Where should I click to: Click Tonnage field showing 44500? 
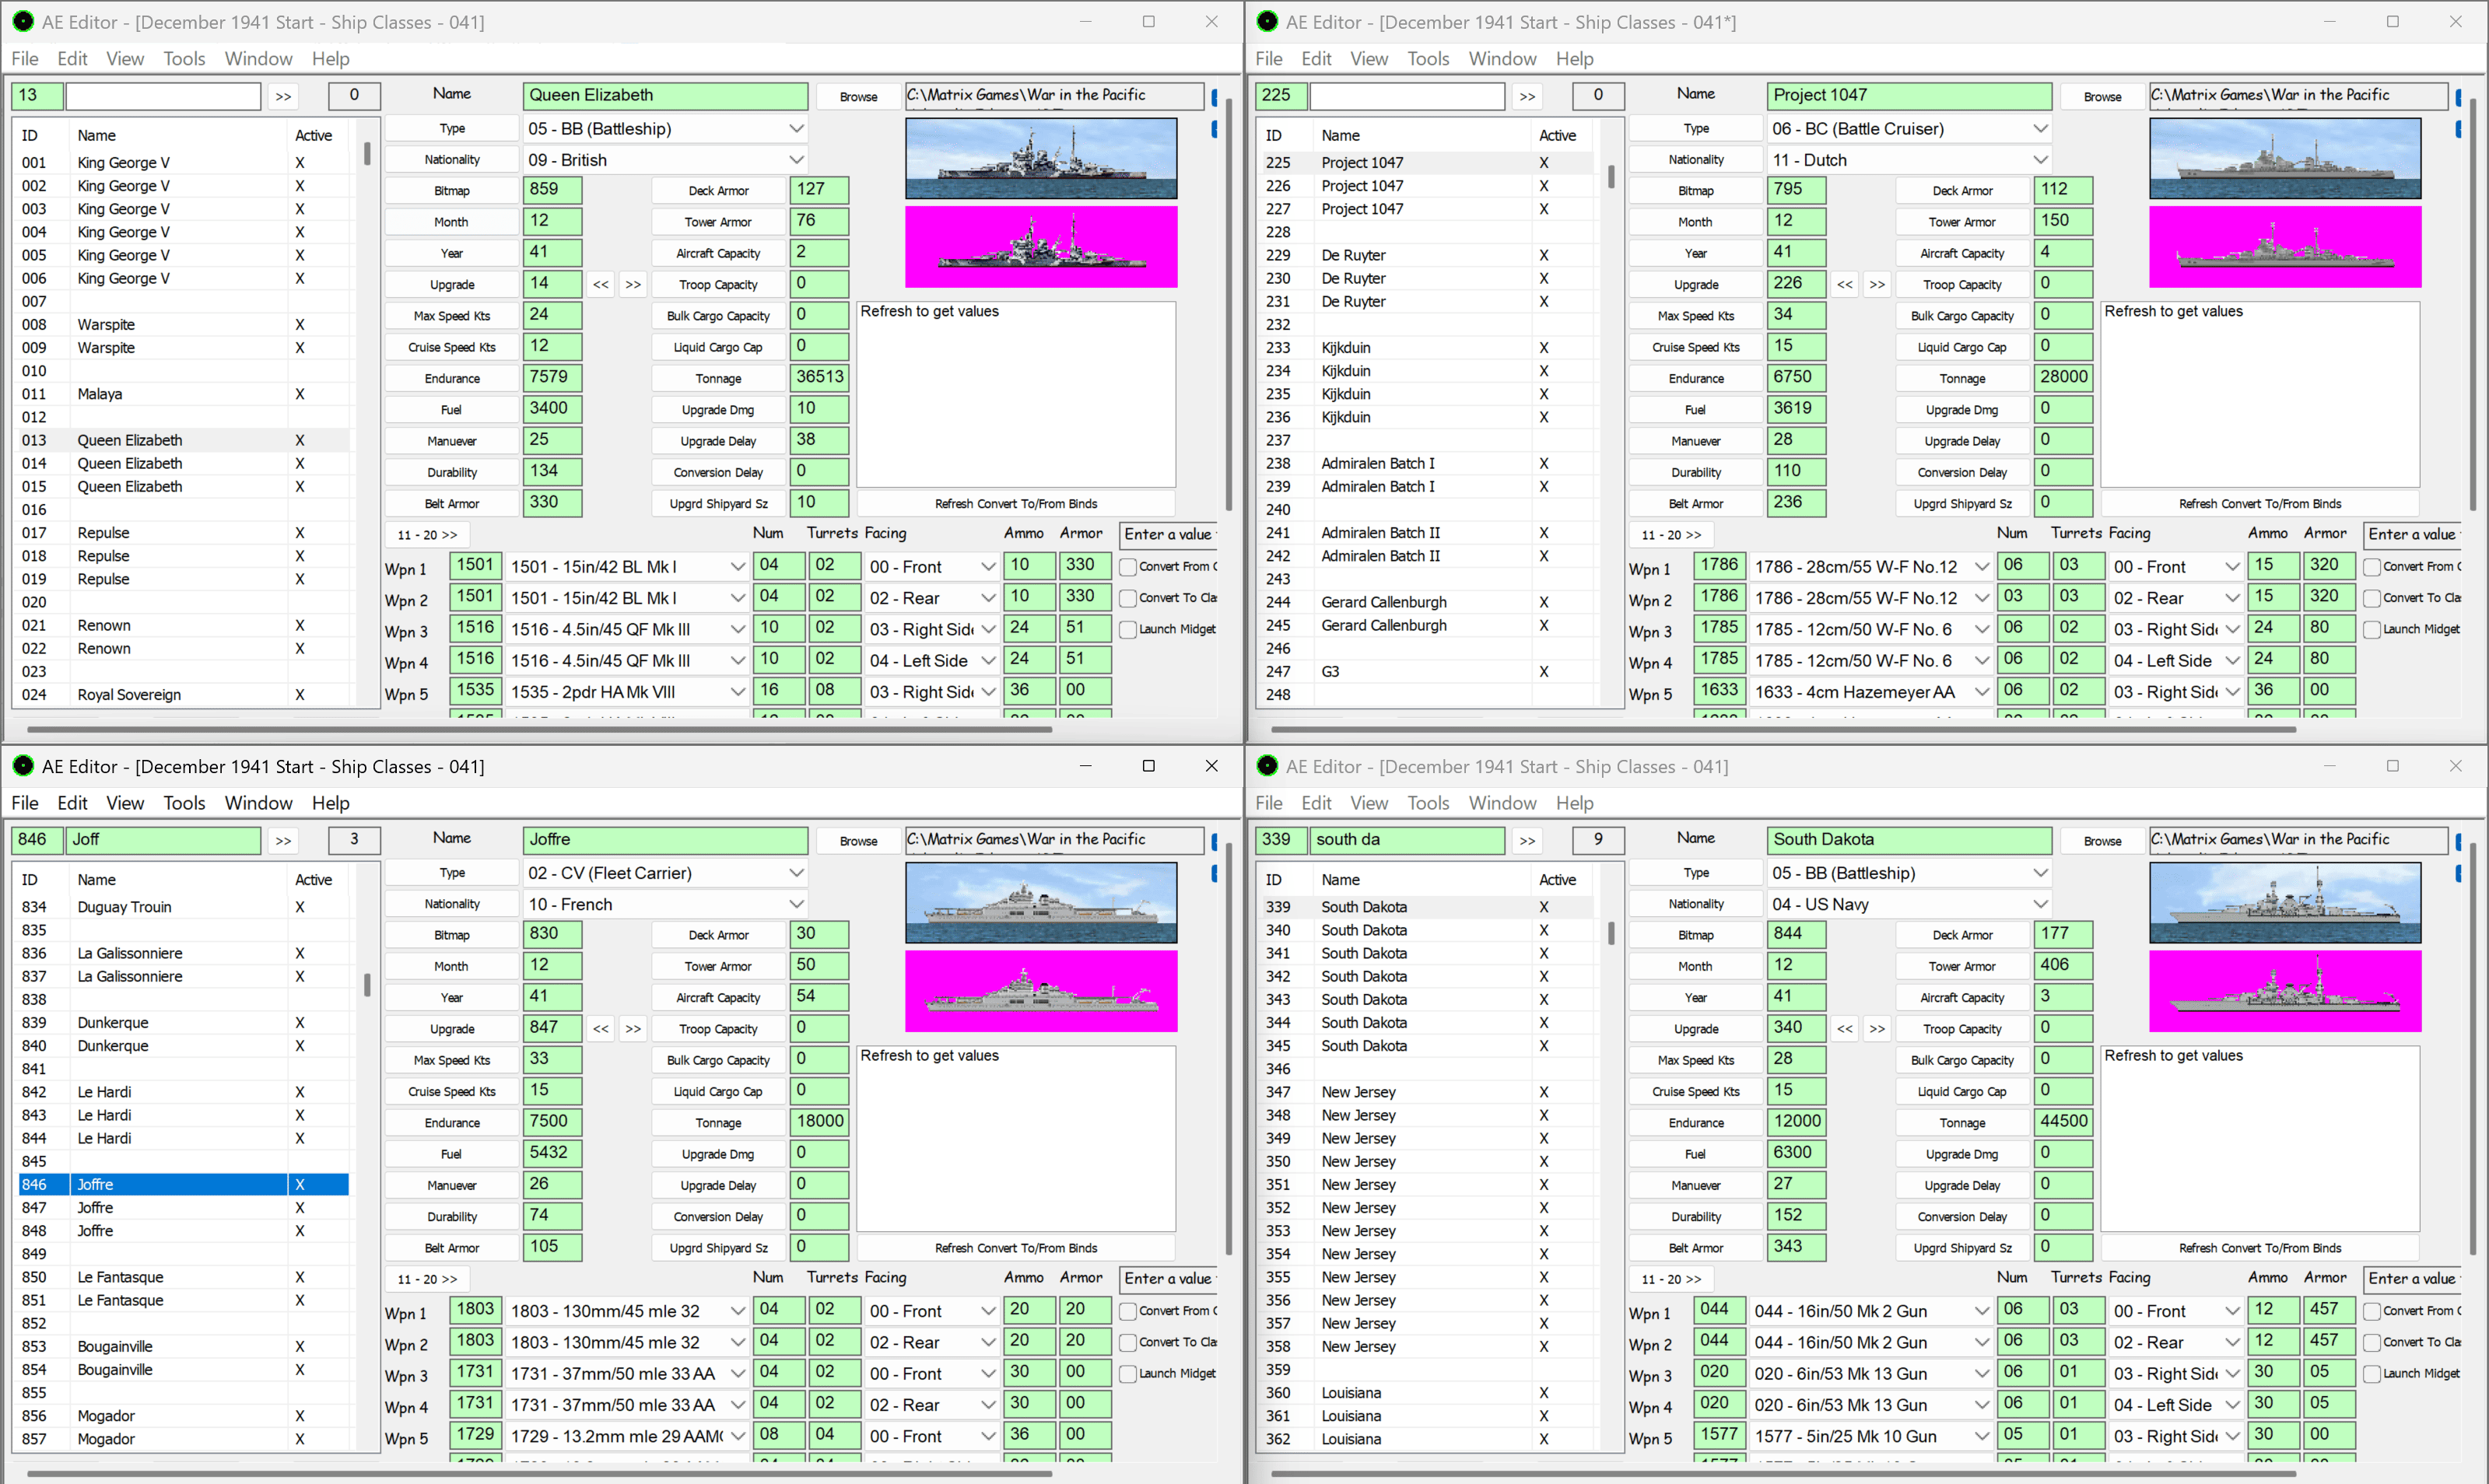pos(2063,1122)
